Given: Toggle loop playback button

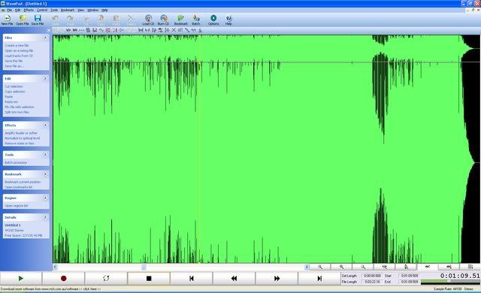Looking at the screenshot, I should [x=106, y=278].
